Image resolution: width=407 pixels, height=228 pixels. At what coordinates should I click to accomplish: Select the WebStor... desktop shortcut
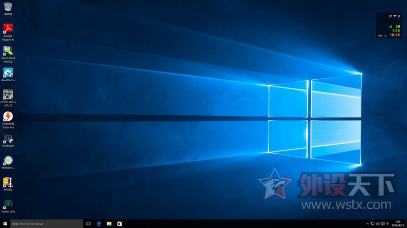pos(8,162)
